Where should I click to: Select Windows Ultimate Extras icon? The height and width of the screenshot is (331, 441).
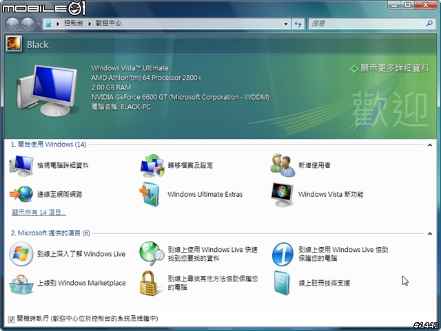pyautogui.click(x=150, y=194)
